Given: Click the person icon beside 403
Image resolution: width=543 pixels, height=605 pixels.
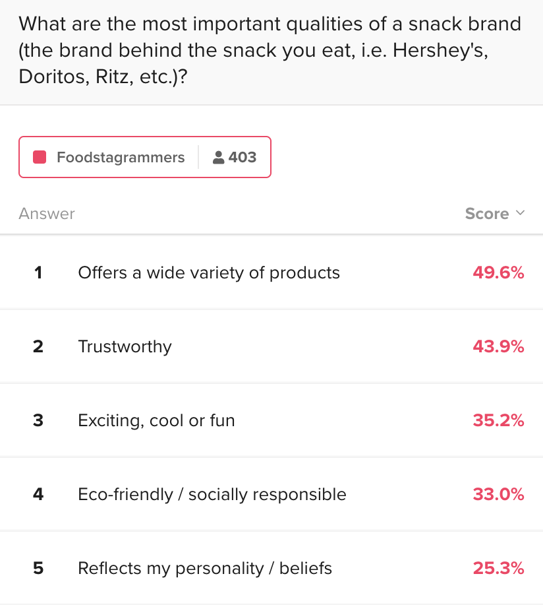Looking at the screenshot, I should tap(219, 158).
